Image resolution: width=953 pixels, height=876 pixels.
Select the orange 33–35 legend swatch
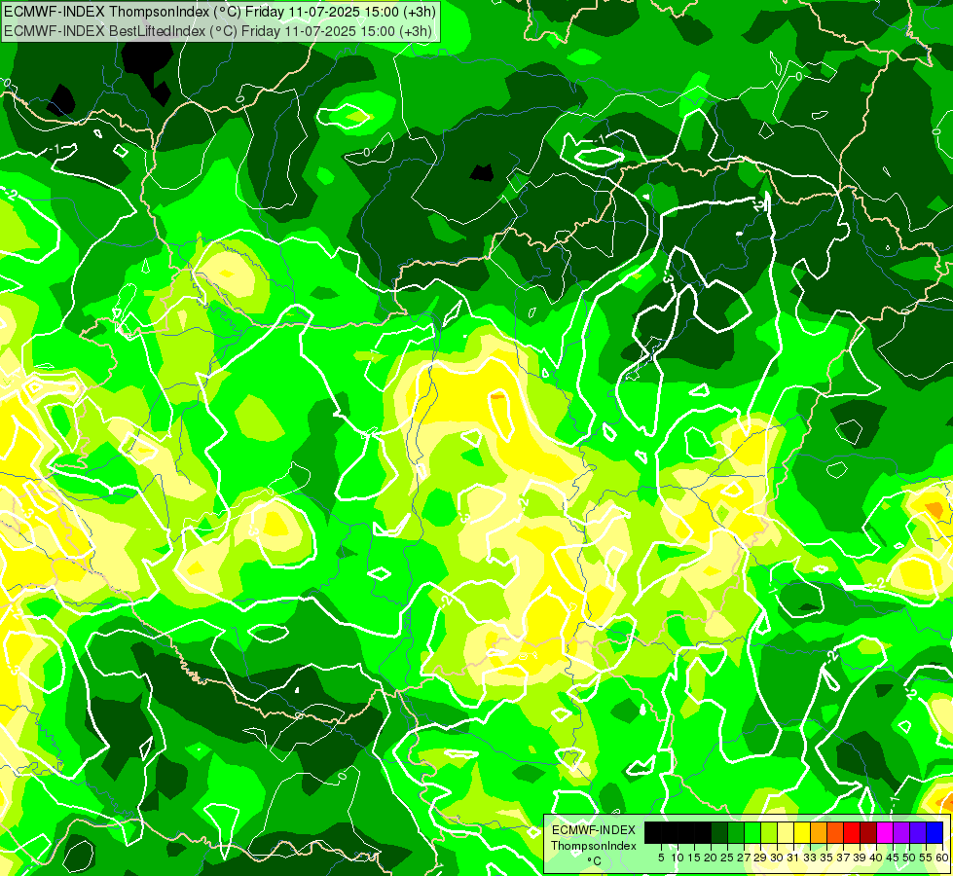pos(819,833)
